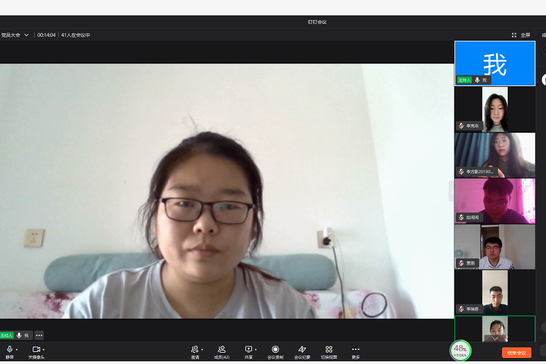Image resolution: width=546 pixels, height=364 pixels.
Task: Mute the microphone in bottom toolbar
Action: point(9,350)
